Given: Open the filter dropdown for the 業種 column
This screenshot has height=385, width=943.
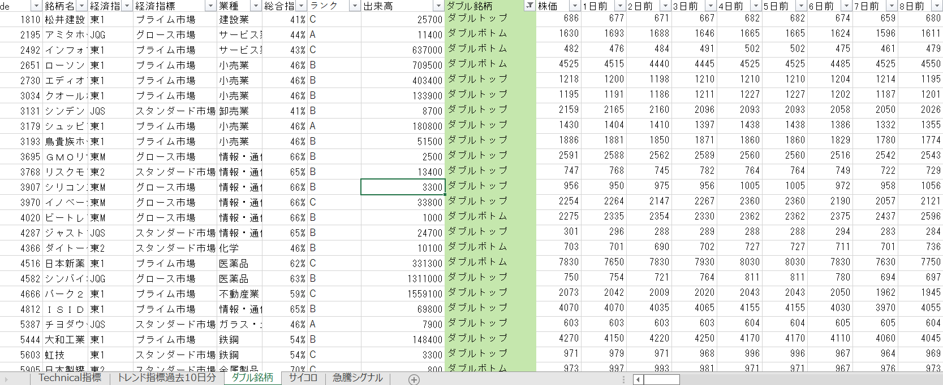Looking at the screenshot, I should tap(256, 6).
